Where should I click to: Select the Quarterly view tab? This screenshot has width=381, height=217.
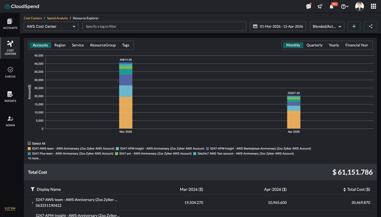(314, 45)
